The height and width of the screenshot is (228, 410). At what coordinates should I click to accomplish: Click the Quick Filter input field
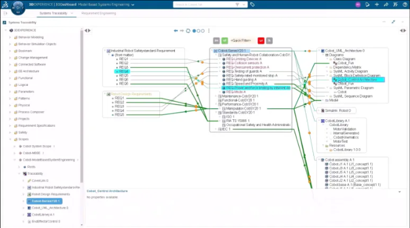[241, 41]
